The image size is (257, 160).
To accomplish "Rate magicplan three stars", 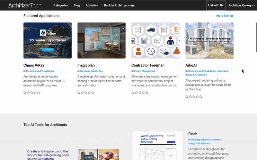I will coord(86,92).
